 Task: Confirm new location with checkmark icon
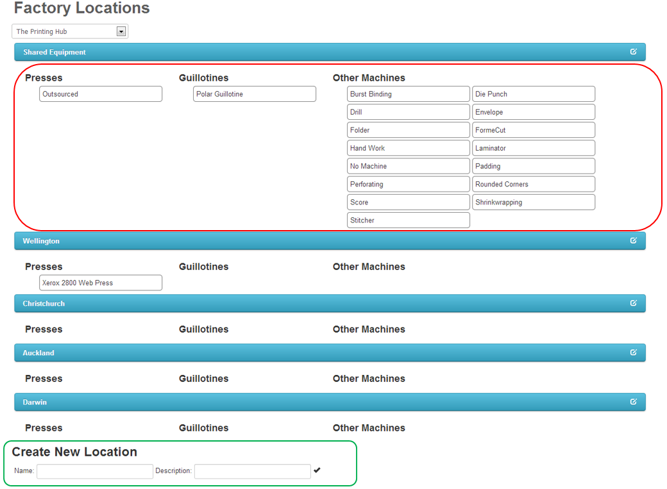pos(317,470)
